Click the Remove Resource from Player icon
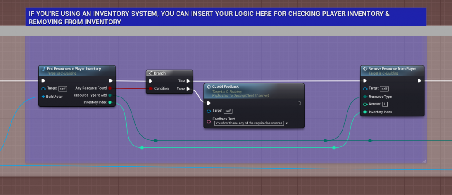 (x=365, y=69)
